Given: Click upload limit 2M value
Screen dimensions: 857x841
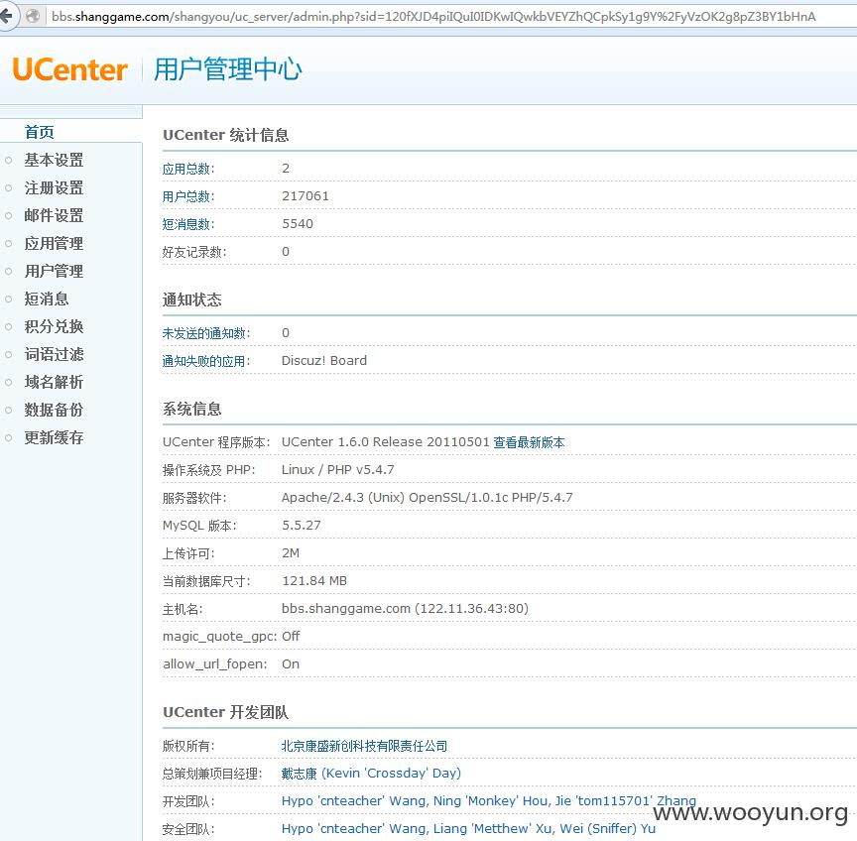Looking at the screenshot, I should point(291,553).
